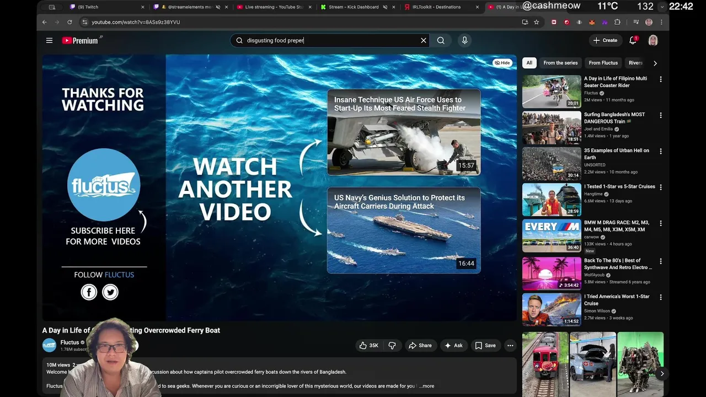Install or cast page icon in address bar

tap(525, 22)
